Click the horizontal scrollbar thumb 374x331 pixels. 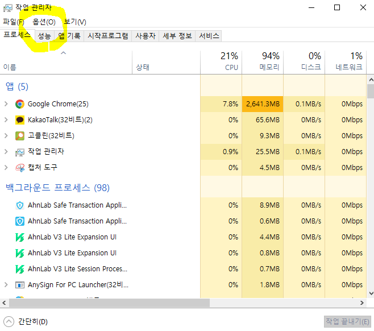pyautogui.click(x=109, y=303)
